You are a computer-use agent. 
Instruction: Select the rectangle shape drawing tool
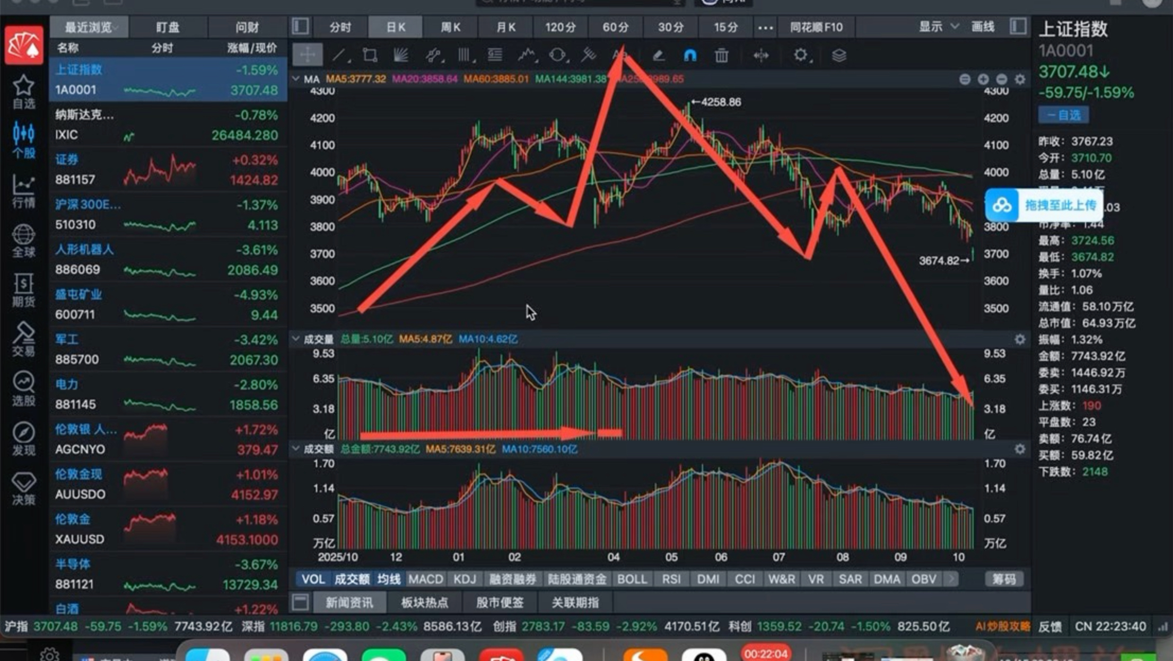coord(370,55)
